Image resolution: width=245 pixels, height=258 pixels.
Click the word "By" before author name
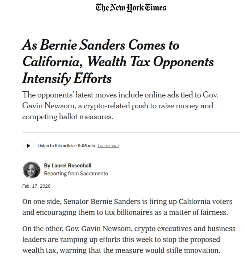[x=47, y=166]
